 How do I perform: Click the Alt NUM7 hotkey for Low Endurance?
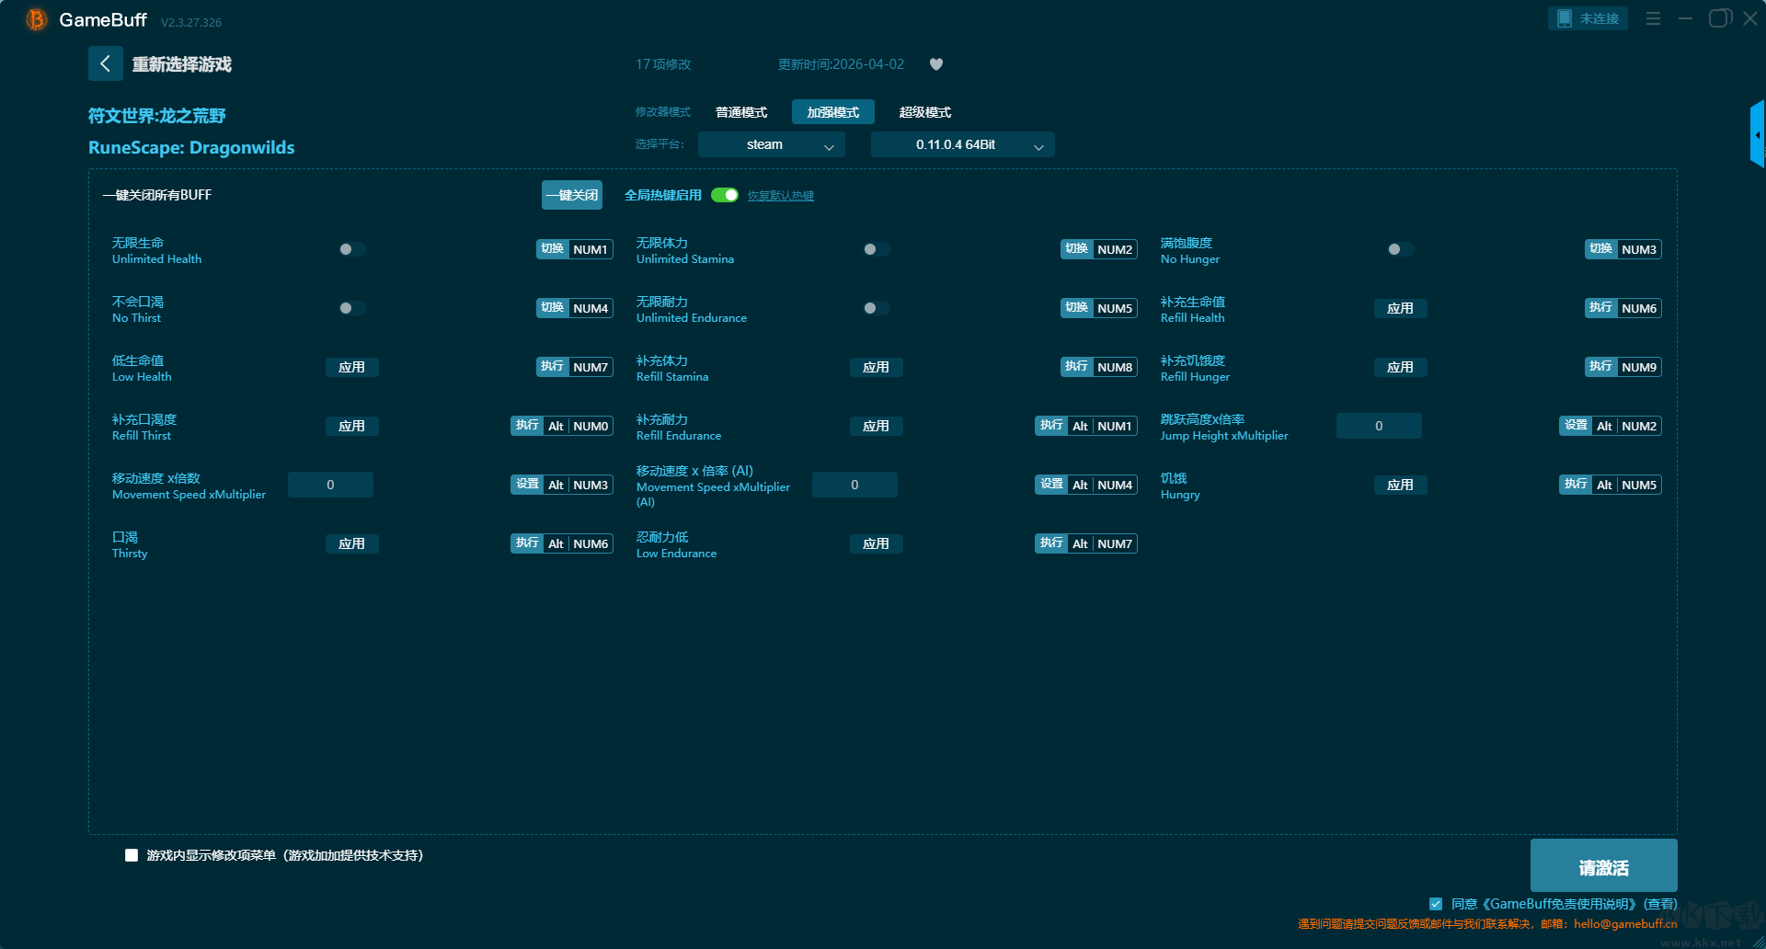tap(1086, 543)
